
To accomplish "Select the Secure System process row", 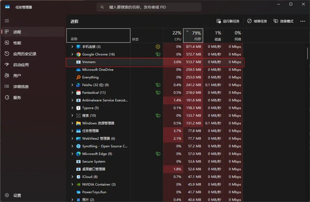I will [155, 162].
